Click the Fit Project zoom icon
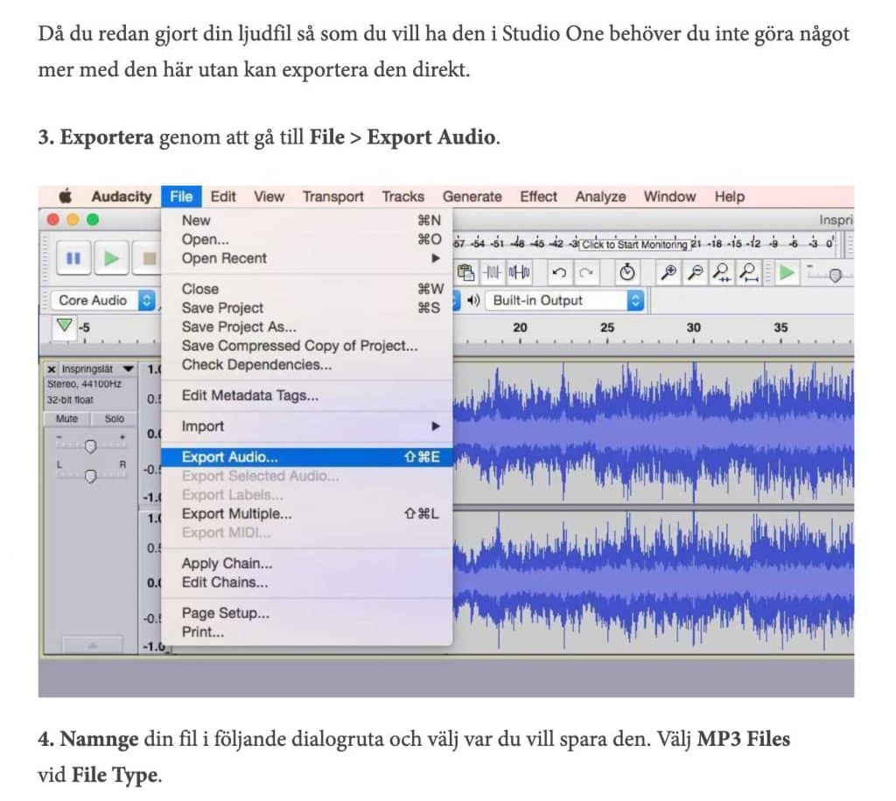Image resolution: width=896 pixels, height=801 pixels. click(749, 273)
